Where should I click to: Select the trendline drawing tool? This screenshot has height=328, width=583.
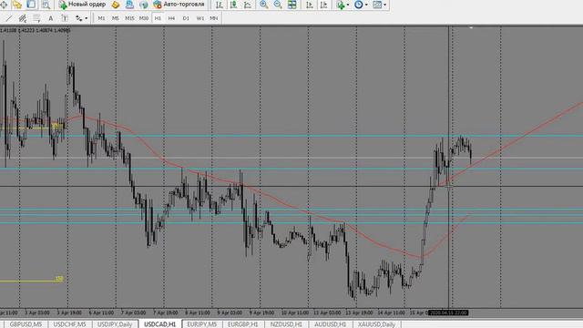click(x=8, y=18)
